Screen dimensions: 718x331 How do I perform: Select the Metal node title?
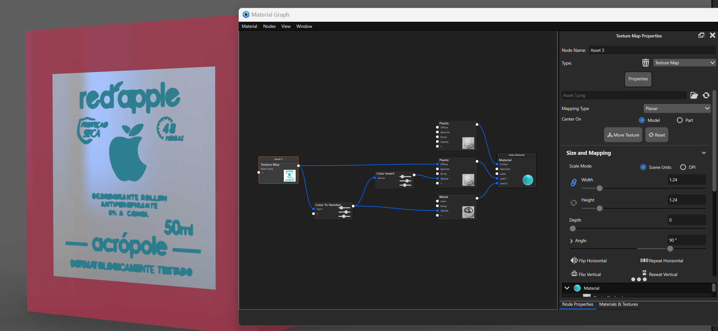(x=443, y=197)
